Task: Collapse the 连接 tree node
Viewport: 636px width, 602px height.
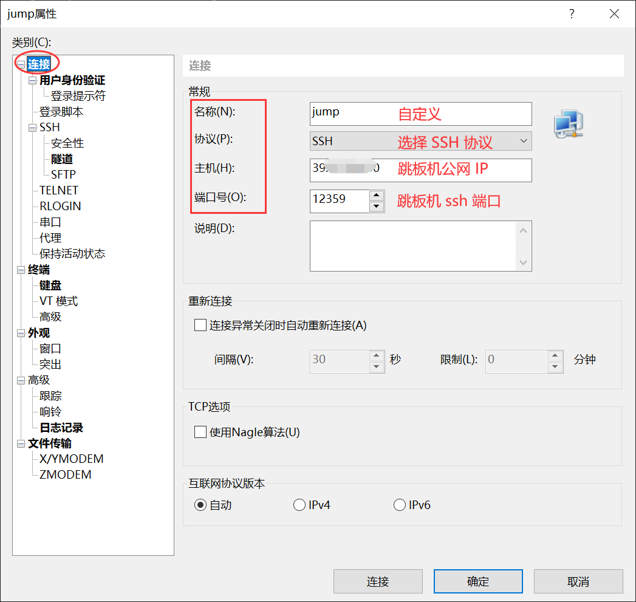Action: click(x=21, y=64)
